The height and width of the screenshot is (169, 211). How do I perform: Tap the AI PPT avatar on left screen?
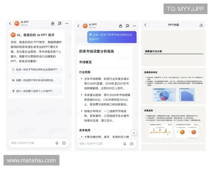(17, 24)
